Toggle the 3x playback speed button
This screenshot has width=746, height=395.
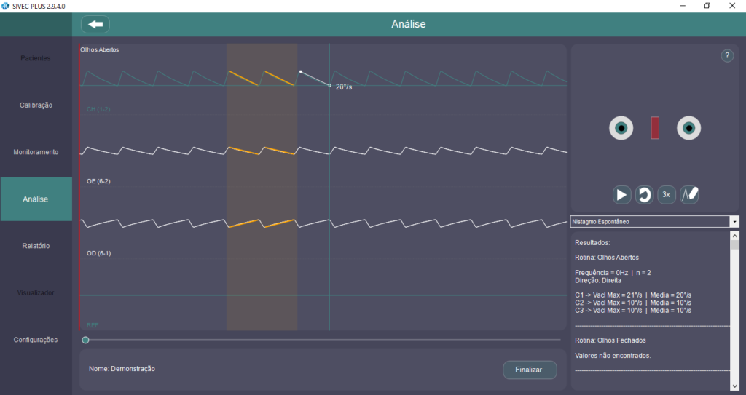[x=667, y=195]
